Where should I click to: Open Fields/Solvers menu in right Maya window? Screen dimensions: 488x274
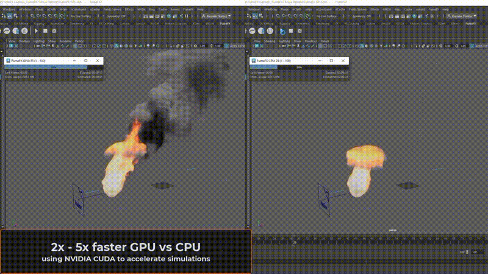(357, 10)
